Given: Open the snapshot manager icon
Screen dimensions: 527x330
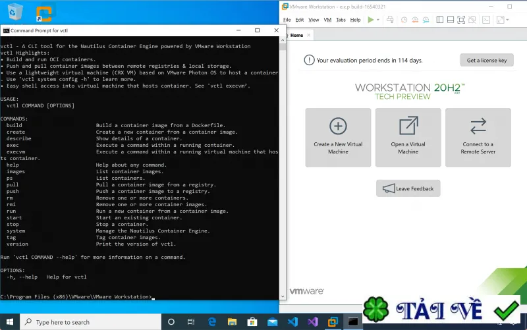Looking at the screenshot, I should pos(426,20).
